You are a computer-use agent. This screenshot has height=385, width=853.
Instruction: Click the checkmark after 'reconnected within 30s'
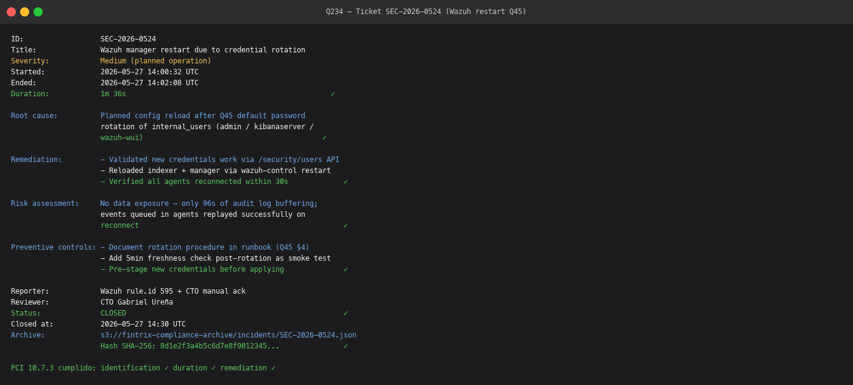click(x=345, y=182)
